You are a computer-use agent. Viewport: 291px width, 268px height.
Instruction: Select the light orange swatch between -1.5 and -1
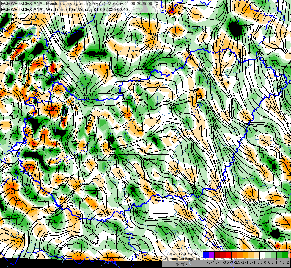251,255
